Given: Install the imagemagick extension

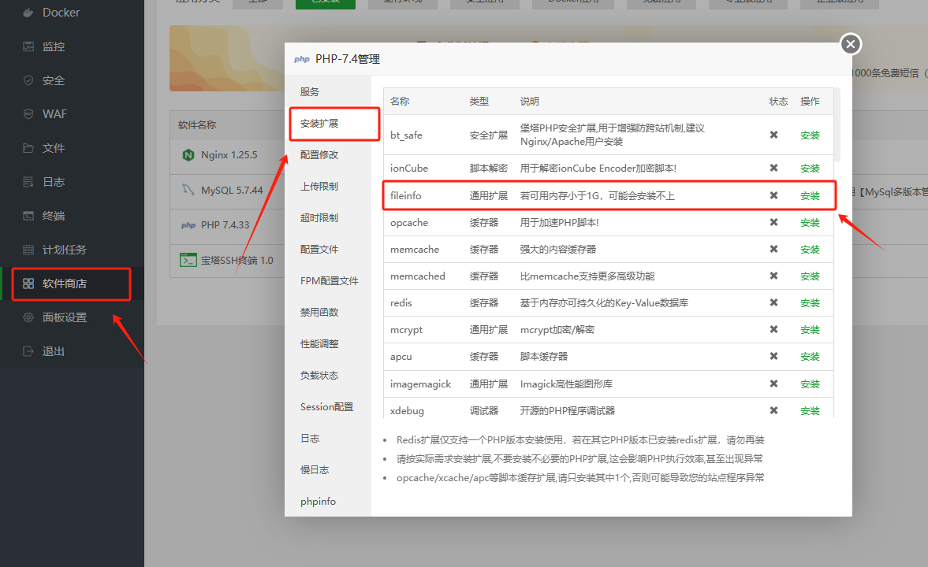Looking at the screenshot, I should (x=810, y=384).
